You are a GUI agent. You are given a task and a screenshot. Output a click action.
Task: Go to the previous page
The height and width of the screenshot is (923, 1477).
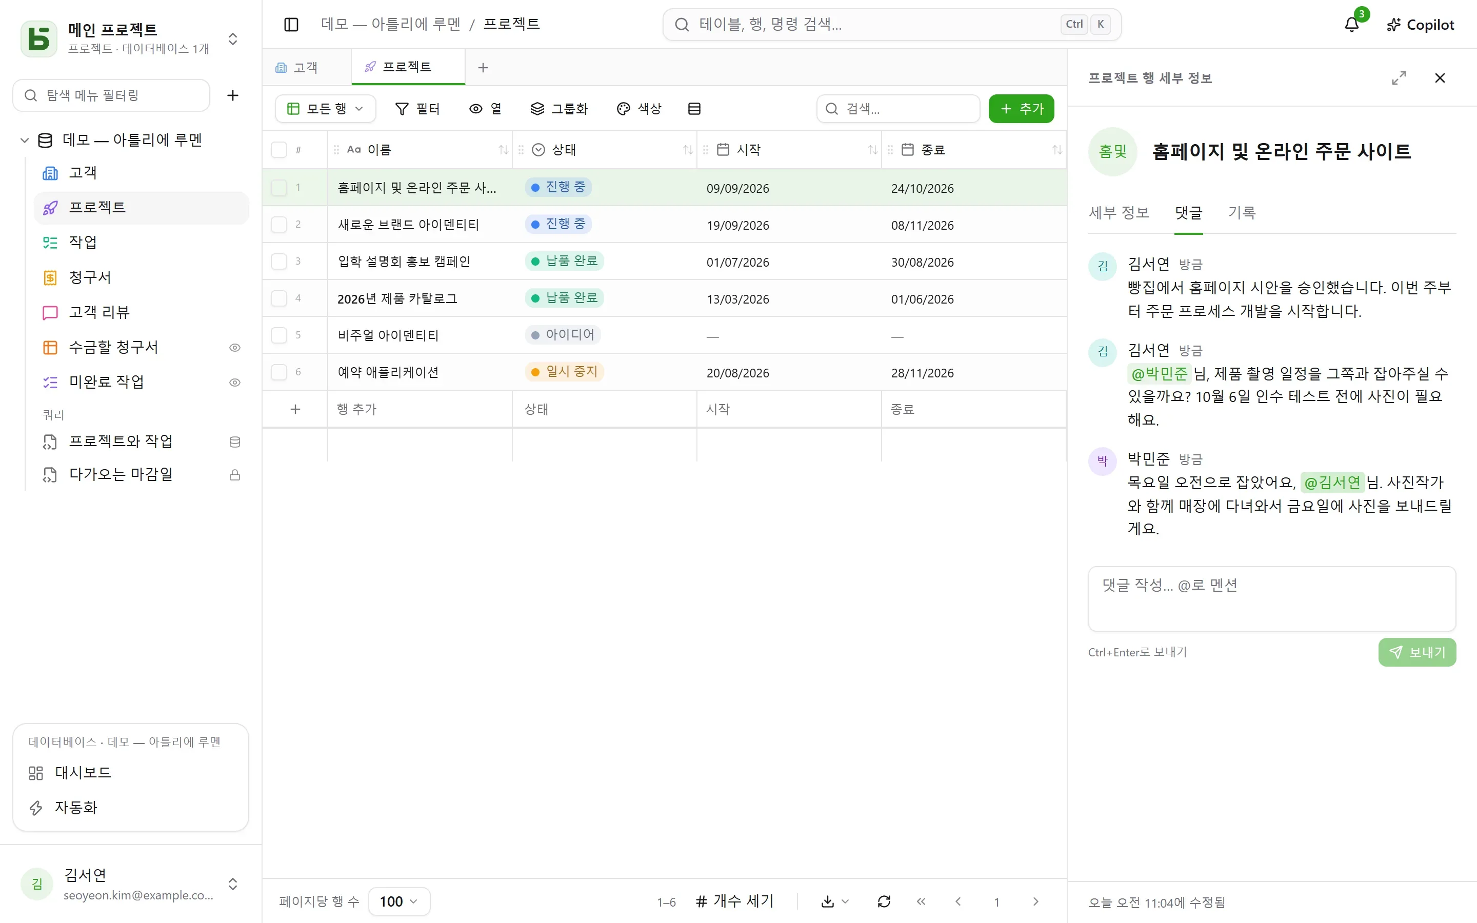click(958, 901)
